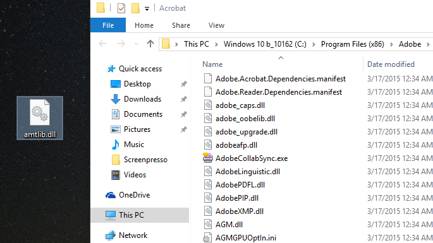Viewport: 433px width, 243px height.
Task: Open the Recent locations dropdown arrow
Action: pyautogui.click(x=136, y=44)
